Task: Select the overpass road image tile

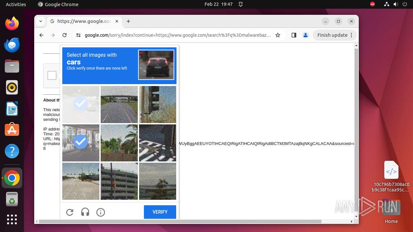Action: (119, 104)
